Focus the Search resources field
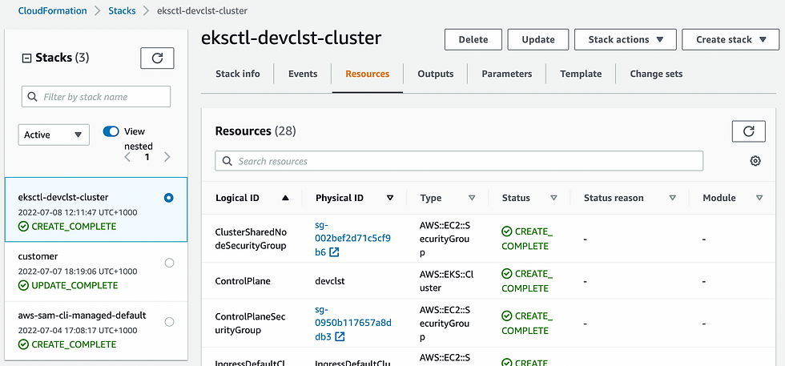 (459, 161)
